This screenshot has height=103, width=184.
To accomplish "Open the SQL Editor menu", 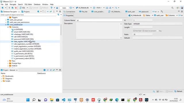I will 28,4.
